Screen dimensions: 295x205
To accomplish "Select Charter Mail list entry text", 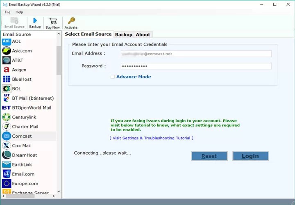I will [25, 127].
